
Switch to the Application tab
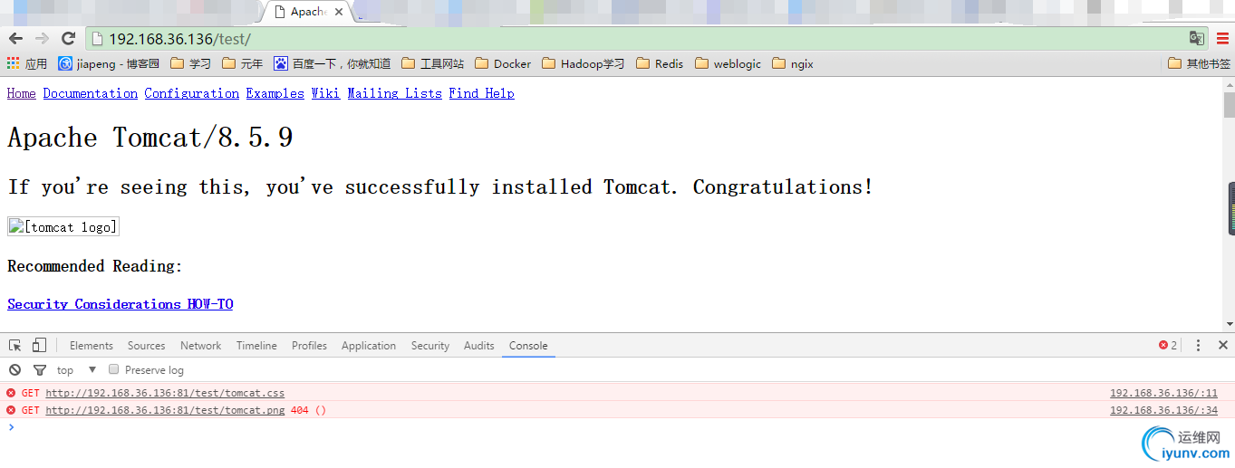[x=369, y=346]
